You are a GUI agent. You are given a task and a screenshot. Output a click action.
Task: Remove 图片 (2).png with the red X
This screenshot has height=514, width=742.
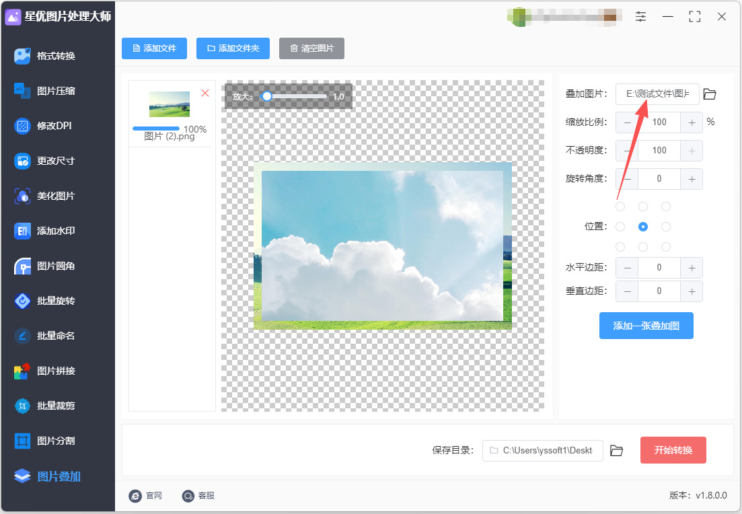[205, 94]
